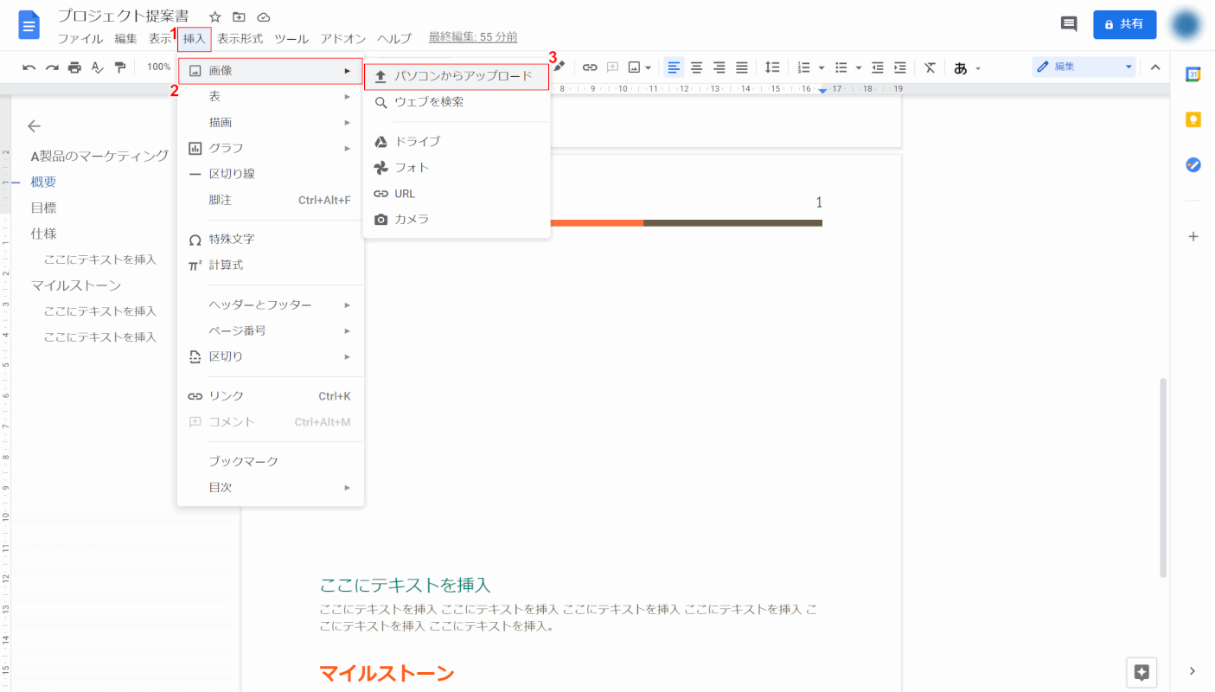Open Google Keep from the right sidebar
Viewport: 1215px width, 692px height.
click(x=1193, y=119)
